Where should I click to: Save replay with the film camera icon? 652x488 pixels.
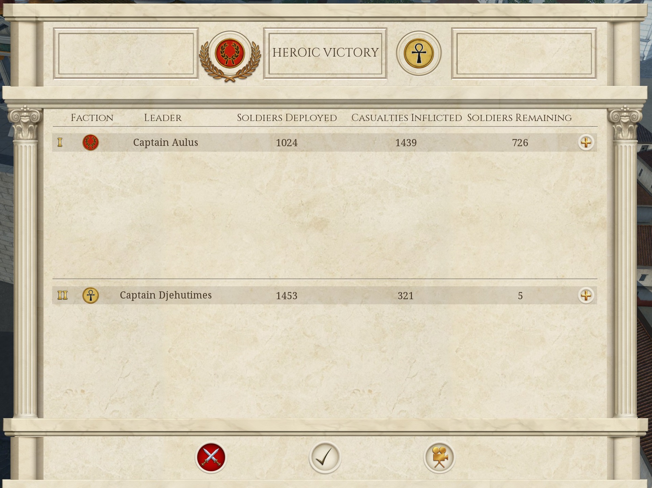point(439,457)
